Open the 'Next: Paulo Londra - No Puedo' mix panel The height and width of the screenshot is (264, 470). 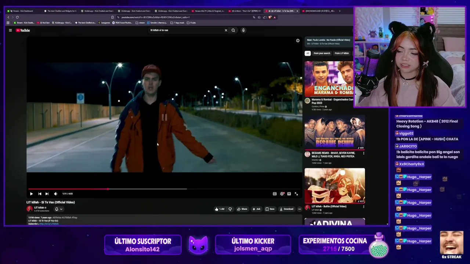coord(329,41)
